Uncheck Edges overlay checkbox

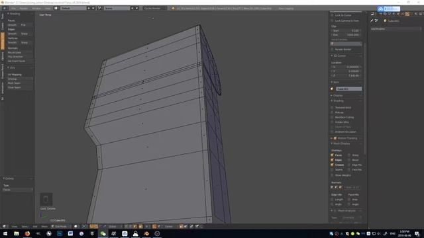(x=332, y=160)
